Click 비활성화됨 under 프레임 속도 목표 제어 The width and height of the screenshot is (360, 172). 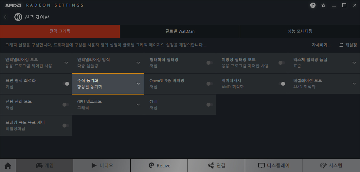[15, 129]
